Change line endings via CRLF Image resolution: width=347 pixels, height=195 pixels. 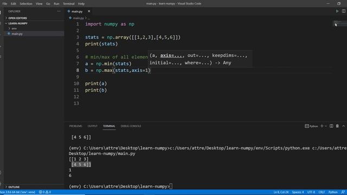pyautogui.click(x=322, y=192)
